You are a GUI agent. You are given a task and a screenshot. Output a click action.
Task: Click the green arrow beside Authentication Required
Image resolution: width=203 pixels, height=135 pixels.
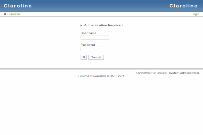pyautogui.click(x=82, y=26)
